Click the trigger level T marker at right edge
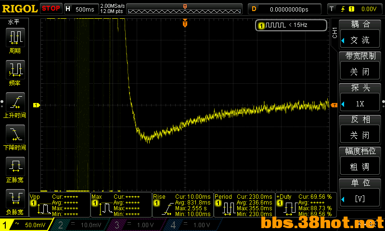The image size is (385, 231). [334, 105]
